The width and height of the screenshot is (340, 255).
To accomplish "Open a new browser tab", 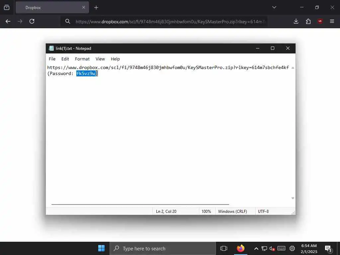I will tap(96, 8).
